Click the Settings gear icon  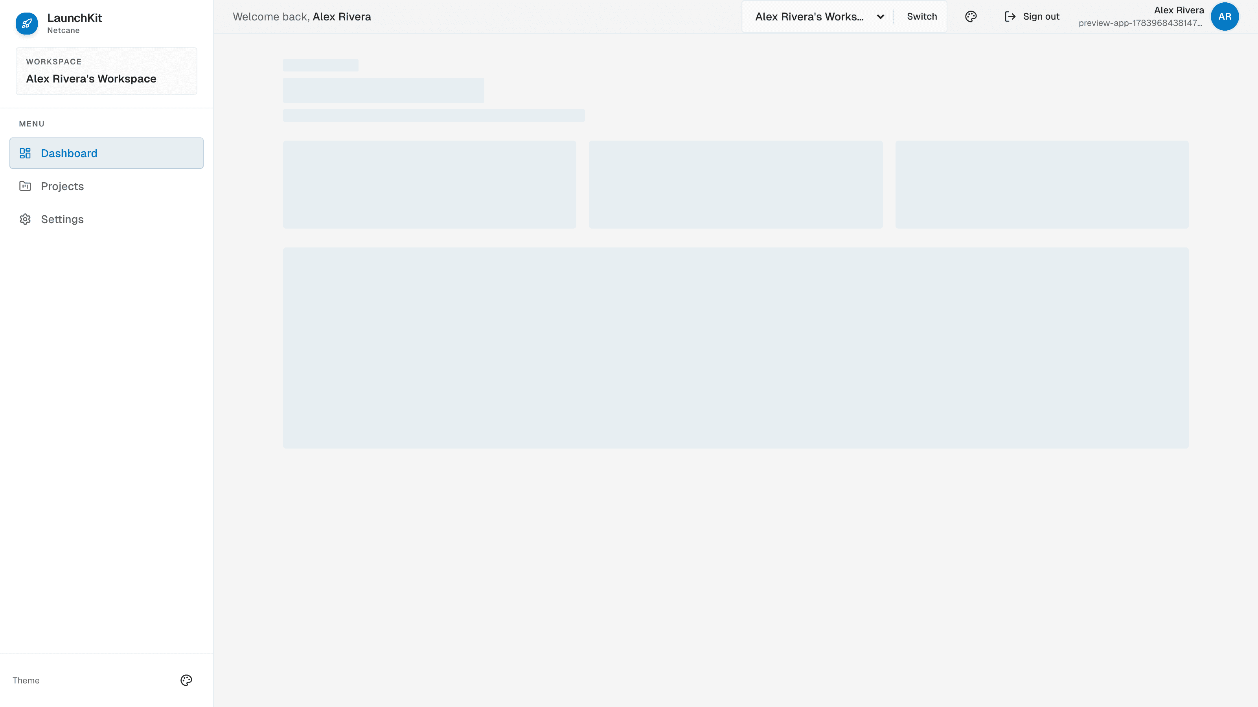point(25,219)
